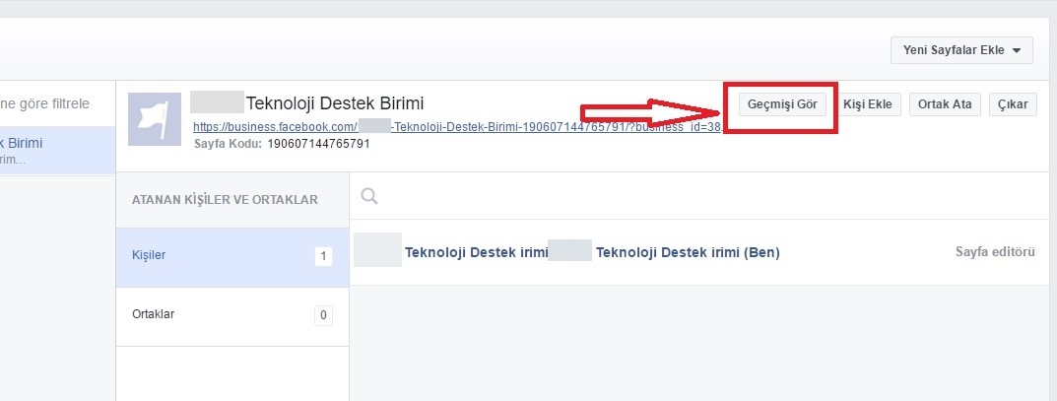
Task: Click the Ortaklar count badge showing 0
Action: point(323,315)
